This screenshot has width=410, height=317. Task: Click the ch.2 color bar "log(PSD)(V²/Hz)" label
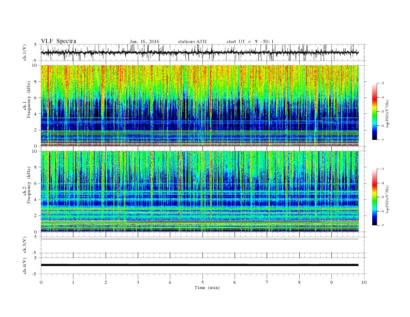(x=388, y=198)
